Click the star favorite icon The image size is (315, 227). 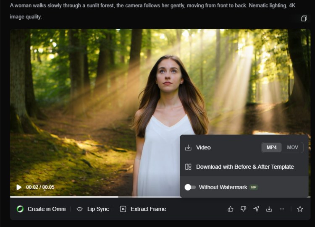[300, 209]
